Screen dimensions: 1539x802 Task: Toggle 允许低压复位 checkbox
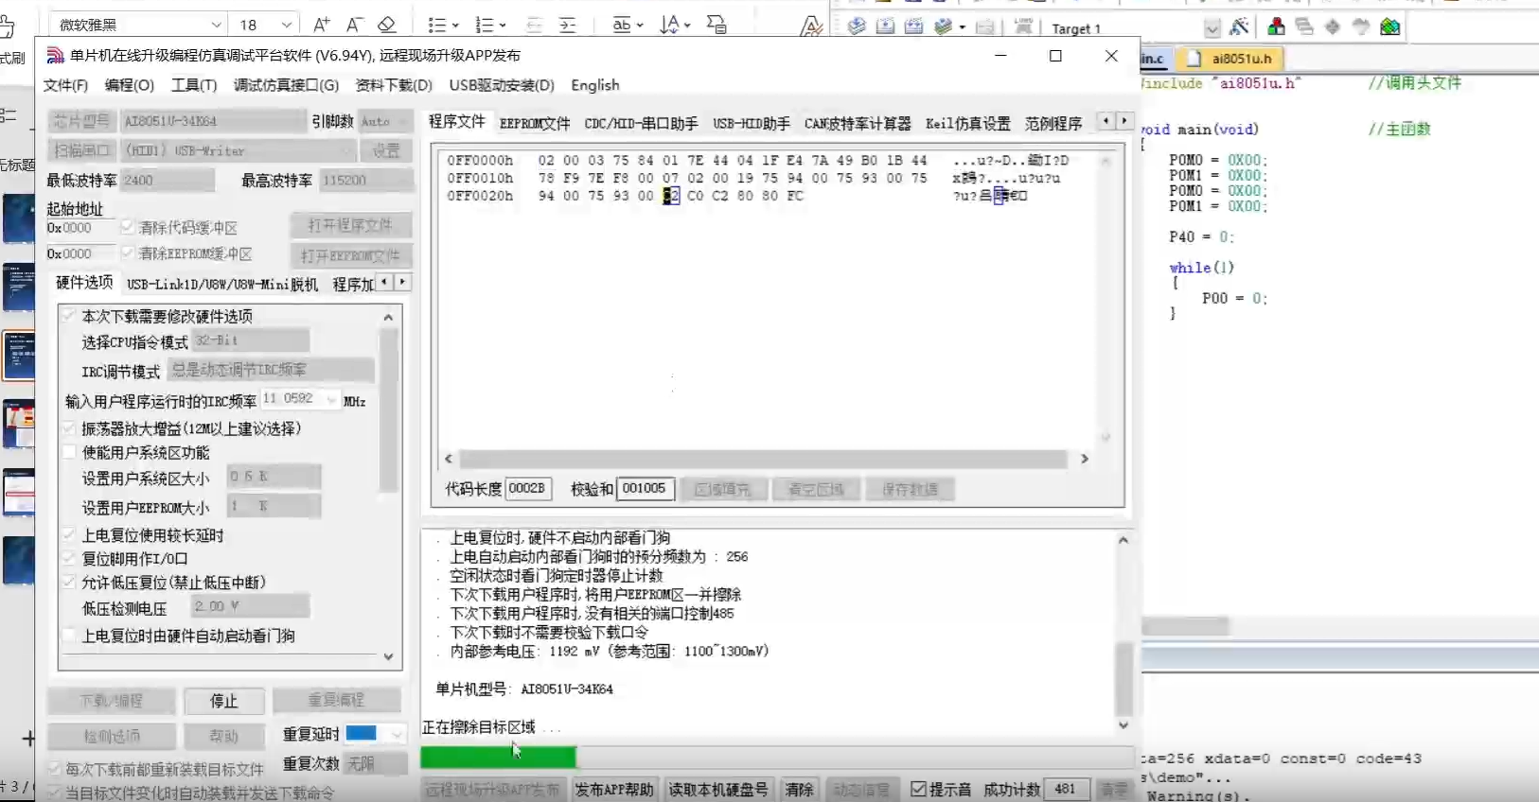pyautogui.click(x=69, y=583)
